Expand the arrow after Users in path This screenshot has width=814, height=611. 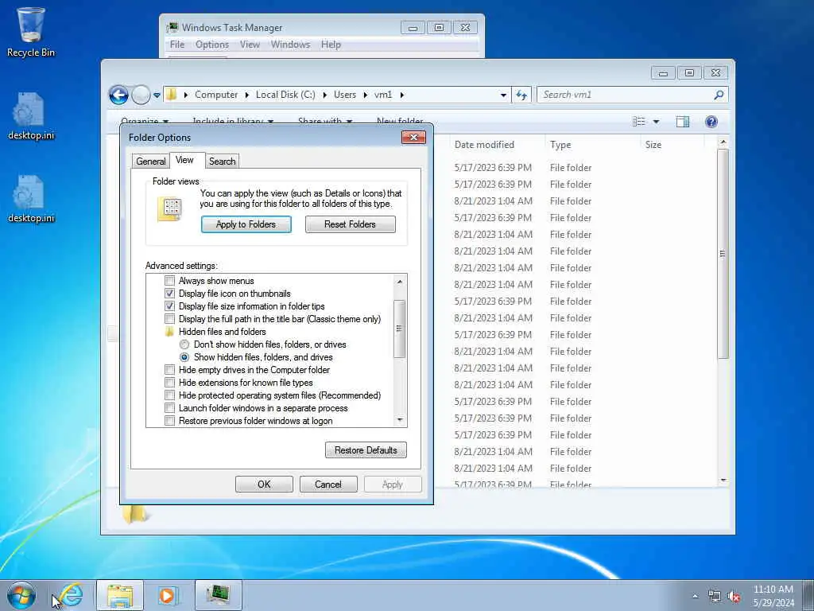365,95
